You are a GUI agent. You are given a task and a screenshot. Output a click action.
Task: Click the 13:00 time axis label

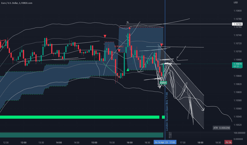24,142
